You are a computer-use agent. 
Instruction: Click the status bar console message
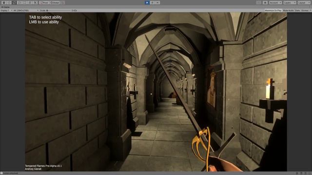point(9,173)
